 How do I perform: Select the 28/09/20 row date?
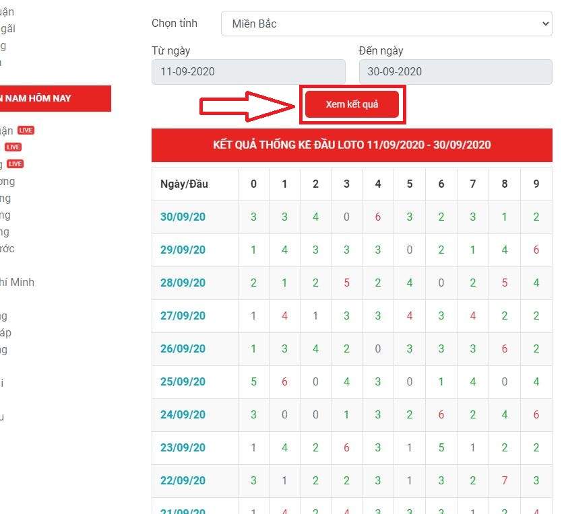tap(183, 283)
